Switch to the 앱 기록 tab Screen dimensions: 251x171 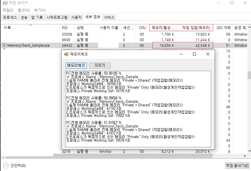coord(37,17)
